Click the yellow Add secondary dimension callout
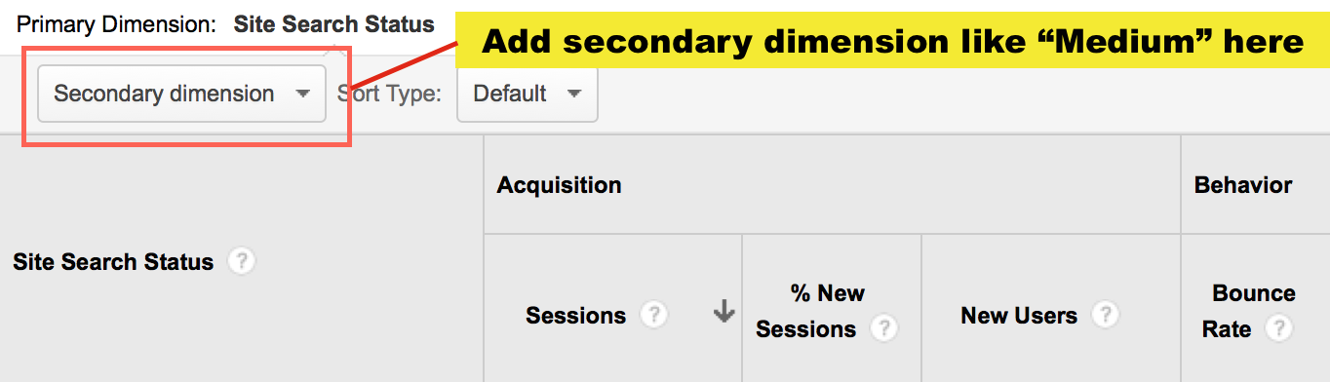 [x=892, y=41]
